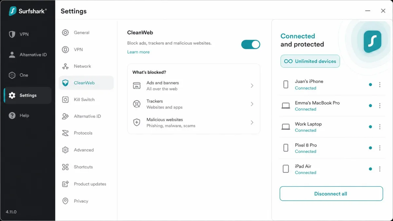Screen dimensions: 393x221
Task: Click the General gear icon in settings list
Action: pyautogui.click(x=65, y=32)
